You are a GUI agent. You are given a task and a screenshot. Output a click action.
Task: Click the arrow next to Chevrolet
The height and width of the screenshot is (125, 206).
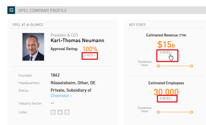tap(71, 96)
